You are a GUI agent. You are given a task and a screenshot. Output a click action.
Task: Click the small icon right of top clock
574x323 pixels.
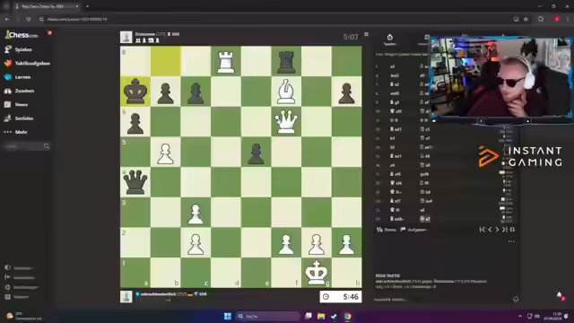366,34
